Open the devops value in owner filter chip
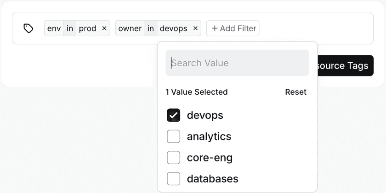The image size is (386, 193). click(x=173, y=28)
